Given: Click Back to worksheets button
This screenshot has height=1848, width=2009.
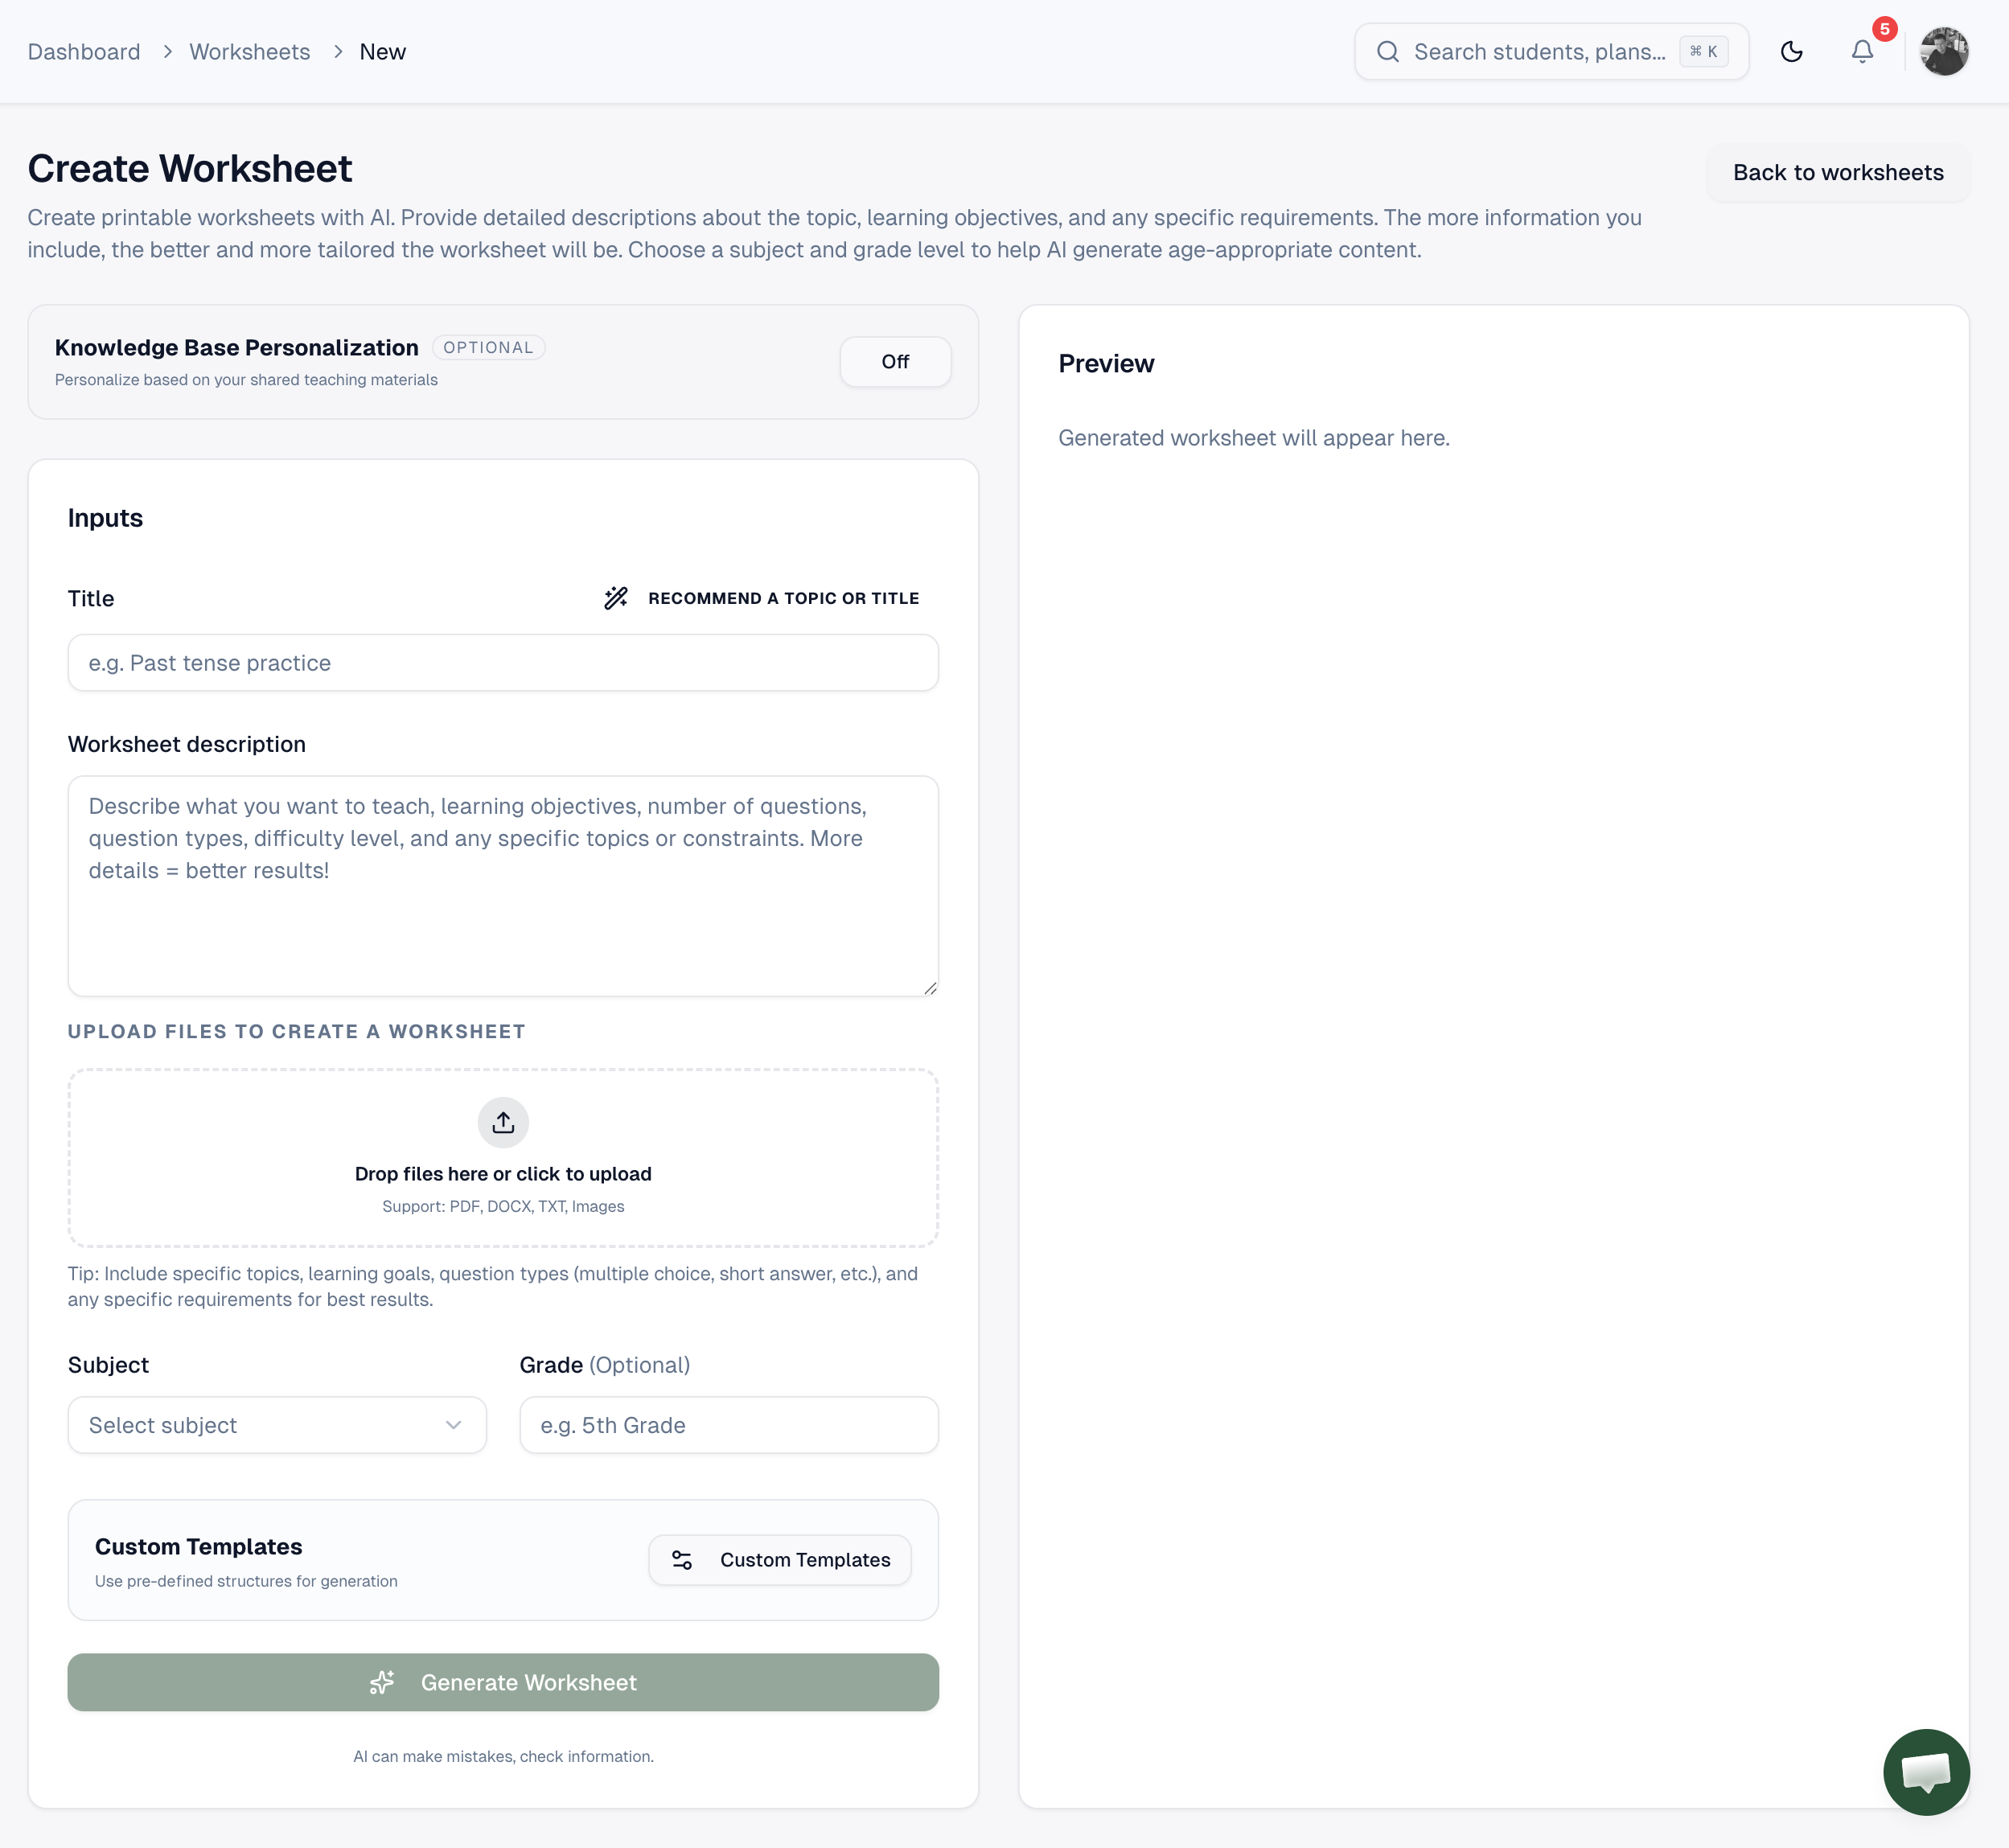Looking at the screenshot, I should pos(1837,173).
